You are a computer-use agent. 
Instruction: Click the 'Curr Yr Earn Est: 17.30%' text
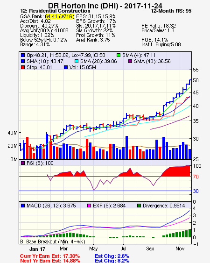pyautogui.click(x=50, y=256)
